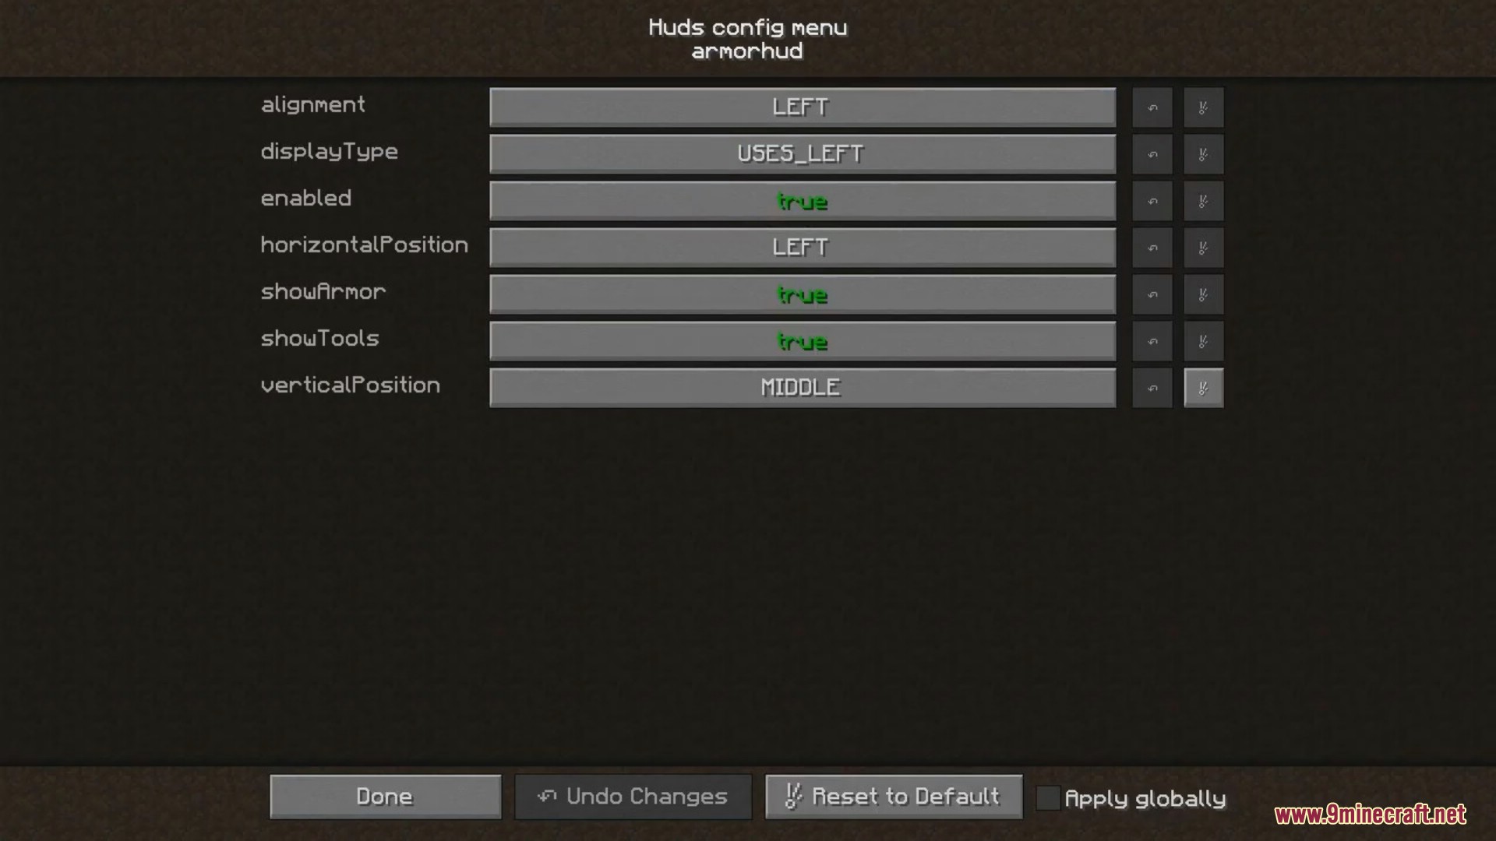
Task: Click the undo icon for verticalPosition
Action: coord(1152,387)
